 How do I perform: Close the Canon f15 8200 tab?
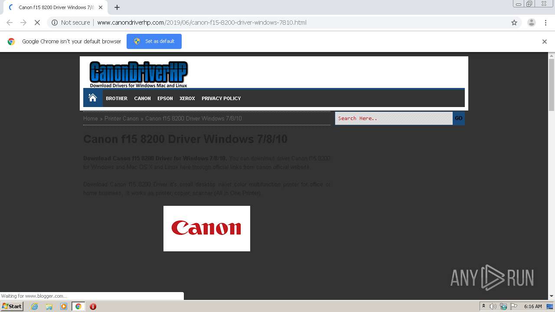101,7
